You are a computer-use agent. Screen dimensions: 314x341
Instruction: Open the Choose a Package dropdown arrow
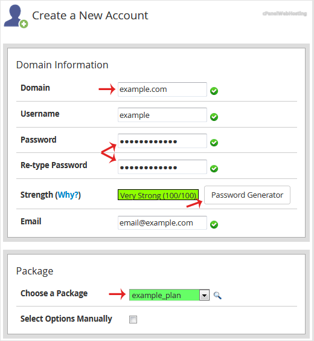pyautogui.click(x=204, y=295)
